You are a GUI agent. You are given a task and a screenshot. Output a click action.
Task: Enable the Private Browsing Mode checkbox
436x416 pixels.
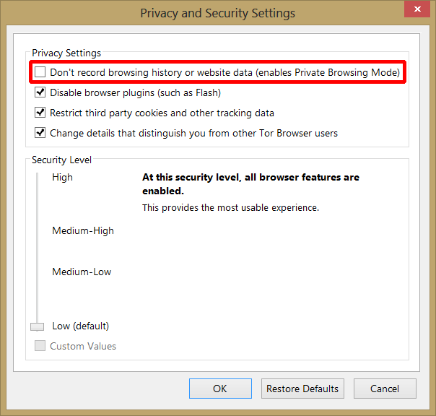40,72
